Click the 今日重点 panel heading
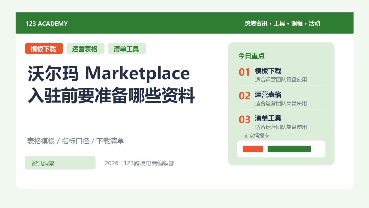 tap(251, 56)
